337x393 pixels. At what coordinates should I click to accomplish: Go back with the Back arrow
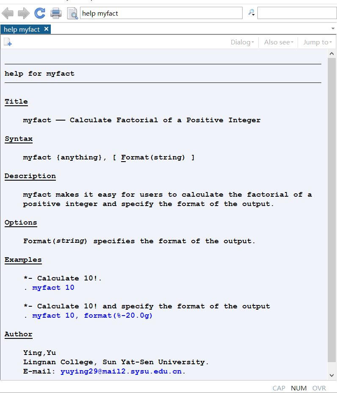click(x=8, y=13)
